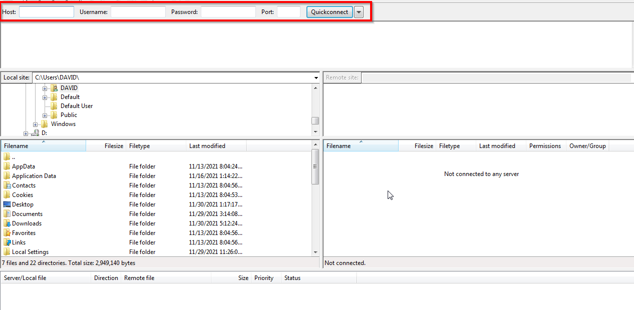
Task: Click the Quickconnect button
Action: pos(329,11)
